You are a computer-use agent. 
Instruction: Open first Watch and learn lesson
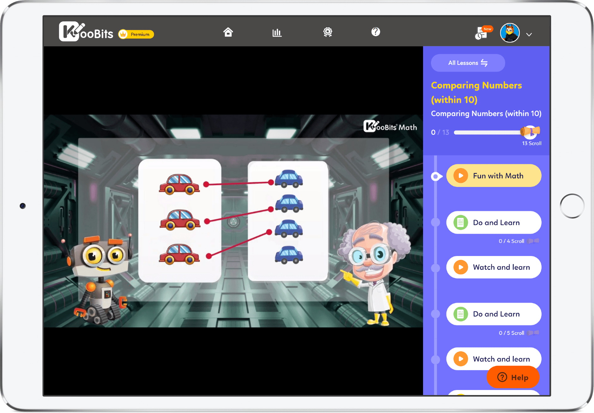494,267
